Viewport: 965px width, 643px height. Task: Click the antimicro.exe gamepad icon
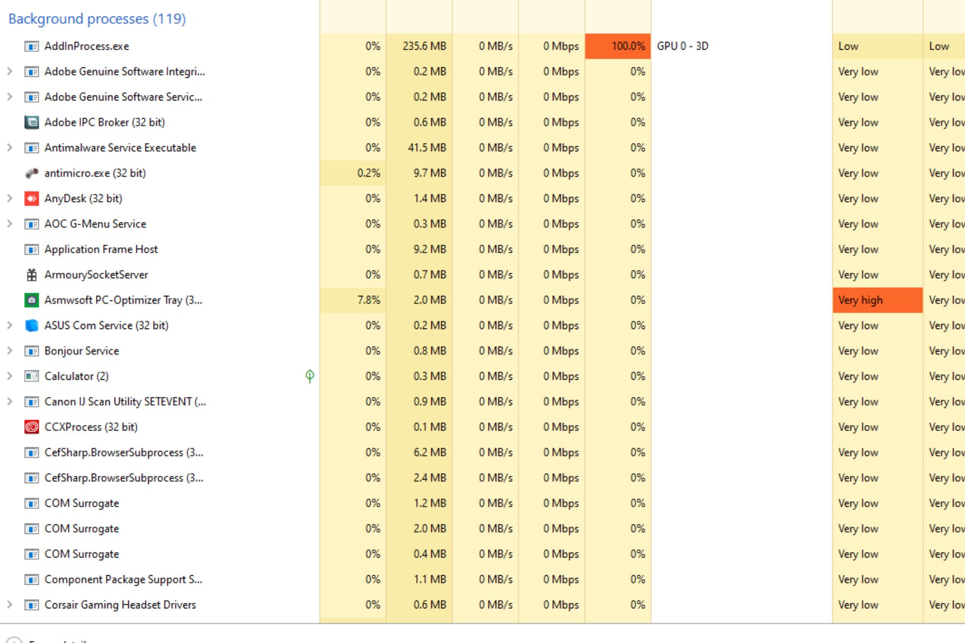click(x=31, y=173)
